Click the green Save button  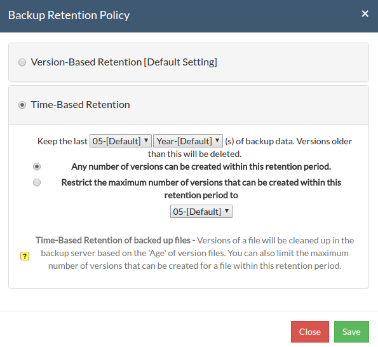(x=351, y=332)
